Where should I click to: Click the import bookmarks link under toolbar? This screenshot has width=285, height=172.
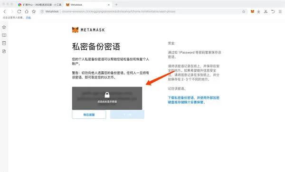28,18
